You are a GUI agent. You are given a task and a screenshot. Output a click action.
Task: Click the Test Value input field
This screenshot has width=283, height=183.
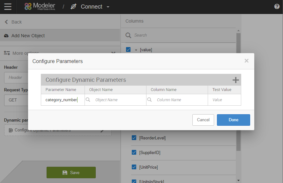point(225,100)
